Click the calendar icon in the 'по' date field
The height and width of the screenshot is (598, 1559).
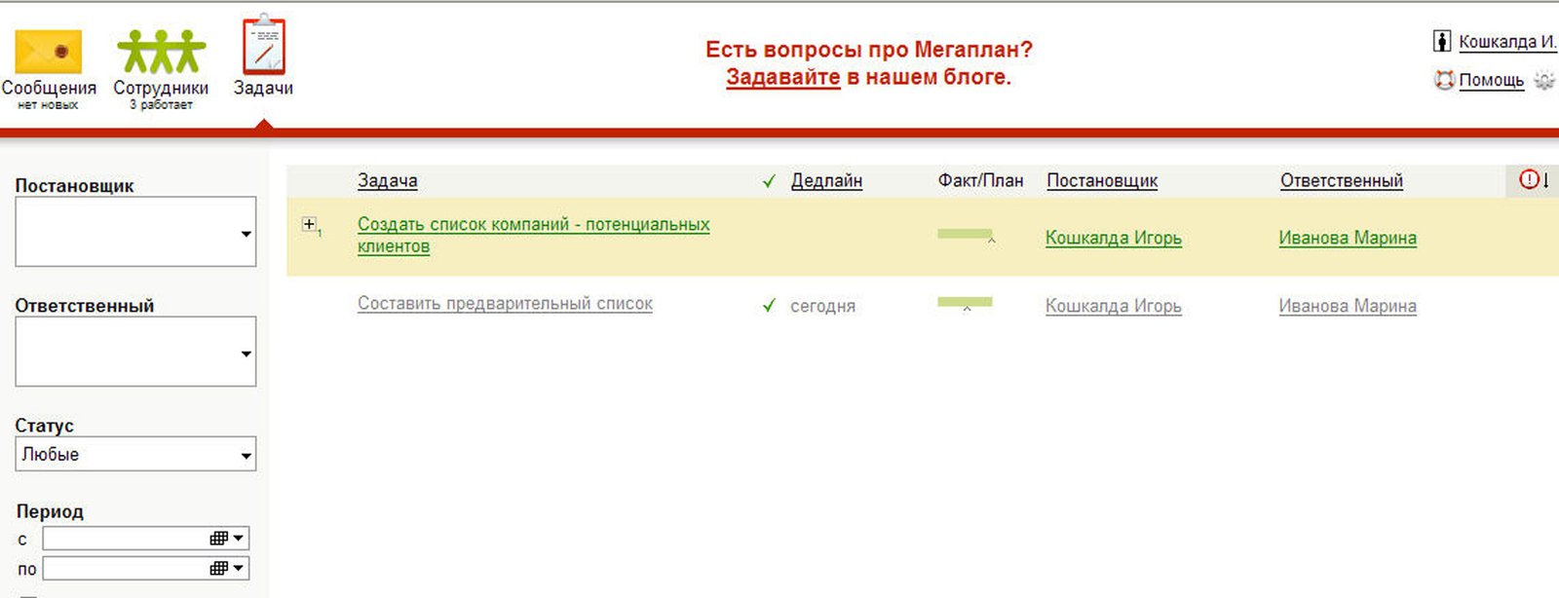coord(219,569)
